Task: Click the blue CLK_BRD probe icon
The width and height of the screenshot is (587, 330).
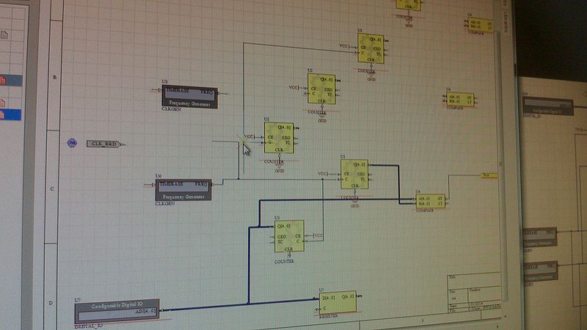Action: pyautogui.click(x=72, y=144)
